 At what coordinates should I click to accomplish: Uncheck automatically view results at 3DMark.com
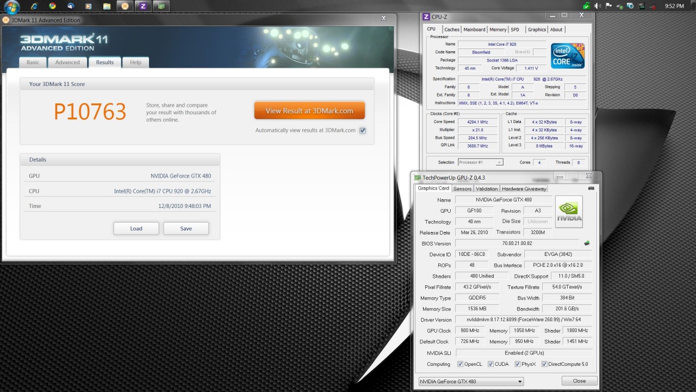363,131
